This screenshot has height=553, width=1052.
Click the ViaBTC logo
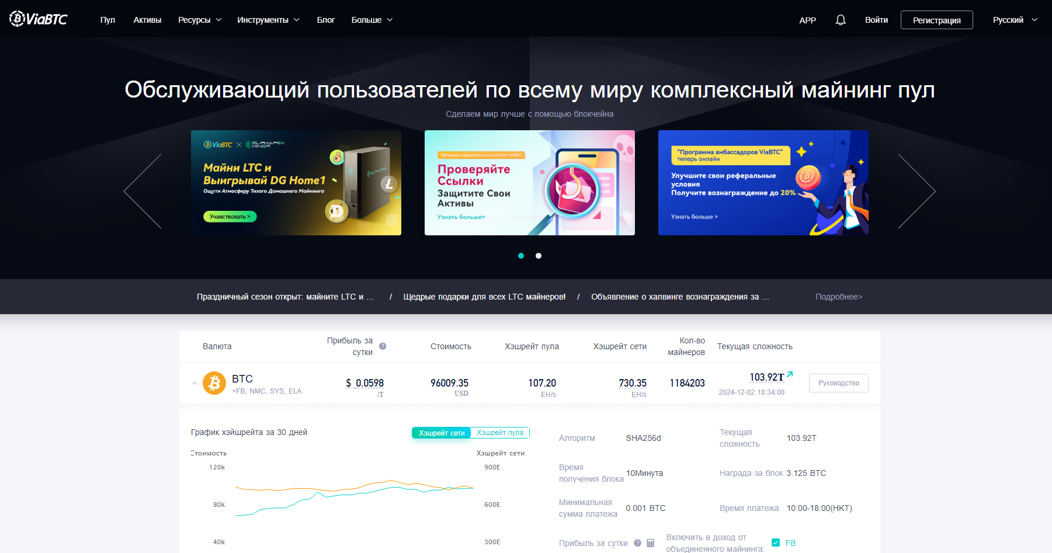[x=39, y=19]
